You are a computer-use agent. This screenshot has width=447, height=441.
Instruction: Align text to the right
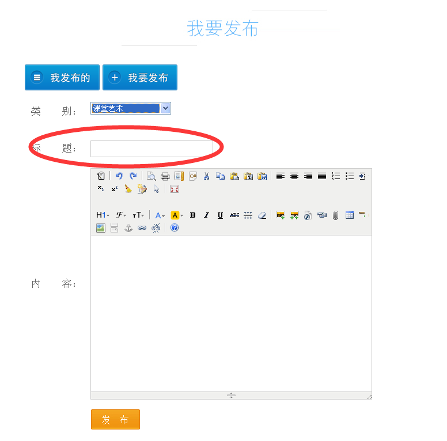pyautogui.click(x=308, y=176)
